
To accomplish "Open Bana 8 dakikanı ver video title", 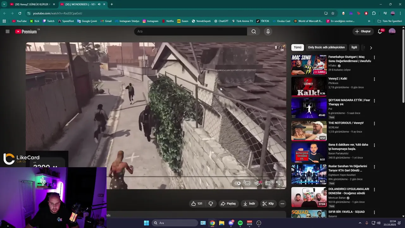I will coord(348,147).
